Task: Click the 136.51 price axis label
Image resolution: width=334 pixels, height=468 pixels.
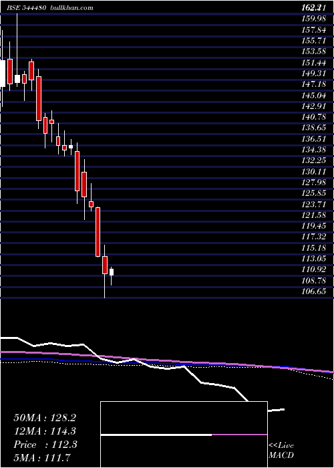Action: pos(313,139)
